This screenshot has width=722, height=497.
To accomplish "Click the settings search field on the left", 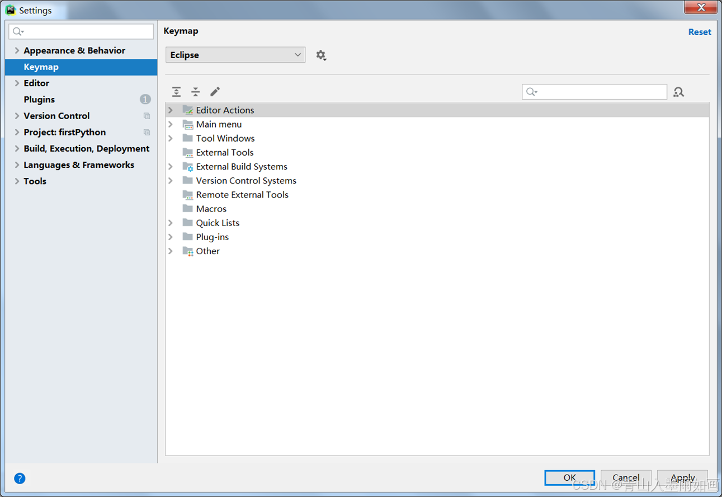I will (81, 31).
